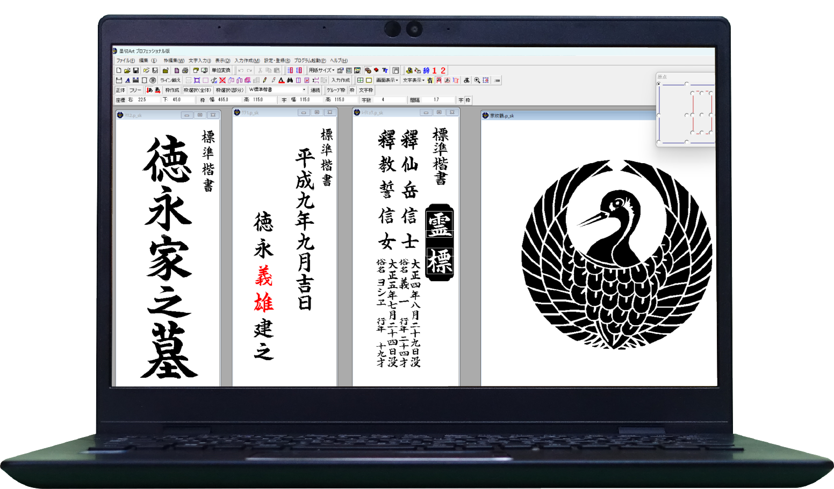Toggle 枠選択(全体) selection mode
Viewport: 834px width, 489px height.
pos(198,90)
